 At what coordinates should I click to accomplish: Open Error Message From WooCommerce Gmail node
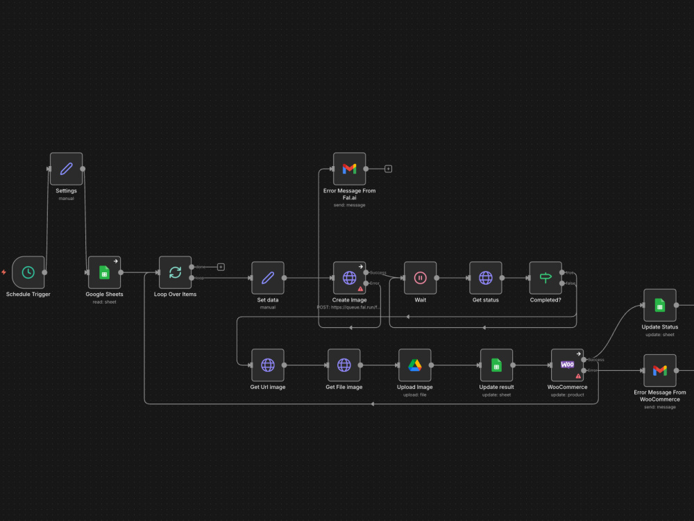click(x=660, y=370)
